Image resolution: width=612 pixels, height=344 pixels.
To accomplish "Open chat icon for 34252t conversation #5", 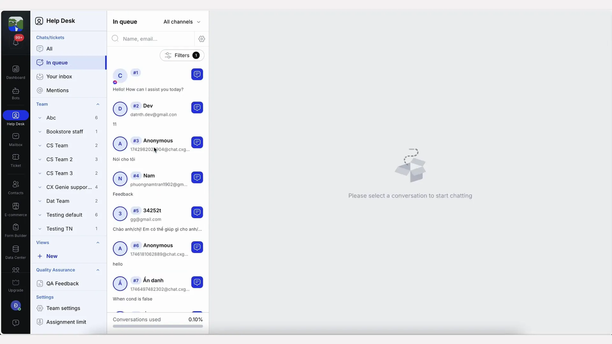I will pos(197,212).
